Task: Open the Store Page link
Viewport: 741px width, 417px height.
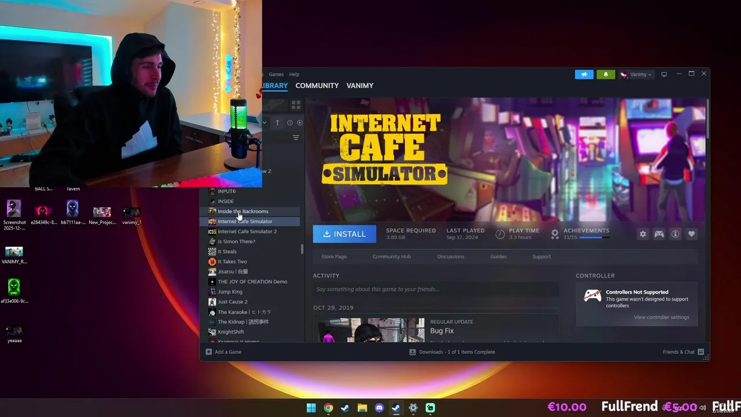Action: point(334,257)
